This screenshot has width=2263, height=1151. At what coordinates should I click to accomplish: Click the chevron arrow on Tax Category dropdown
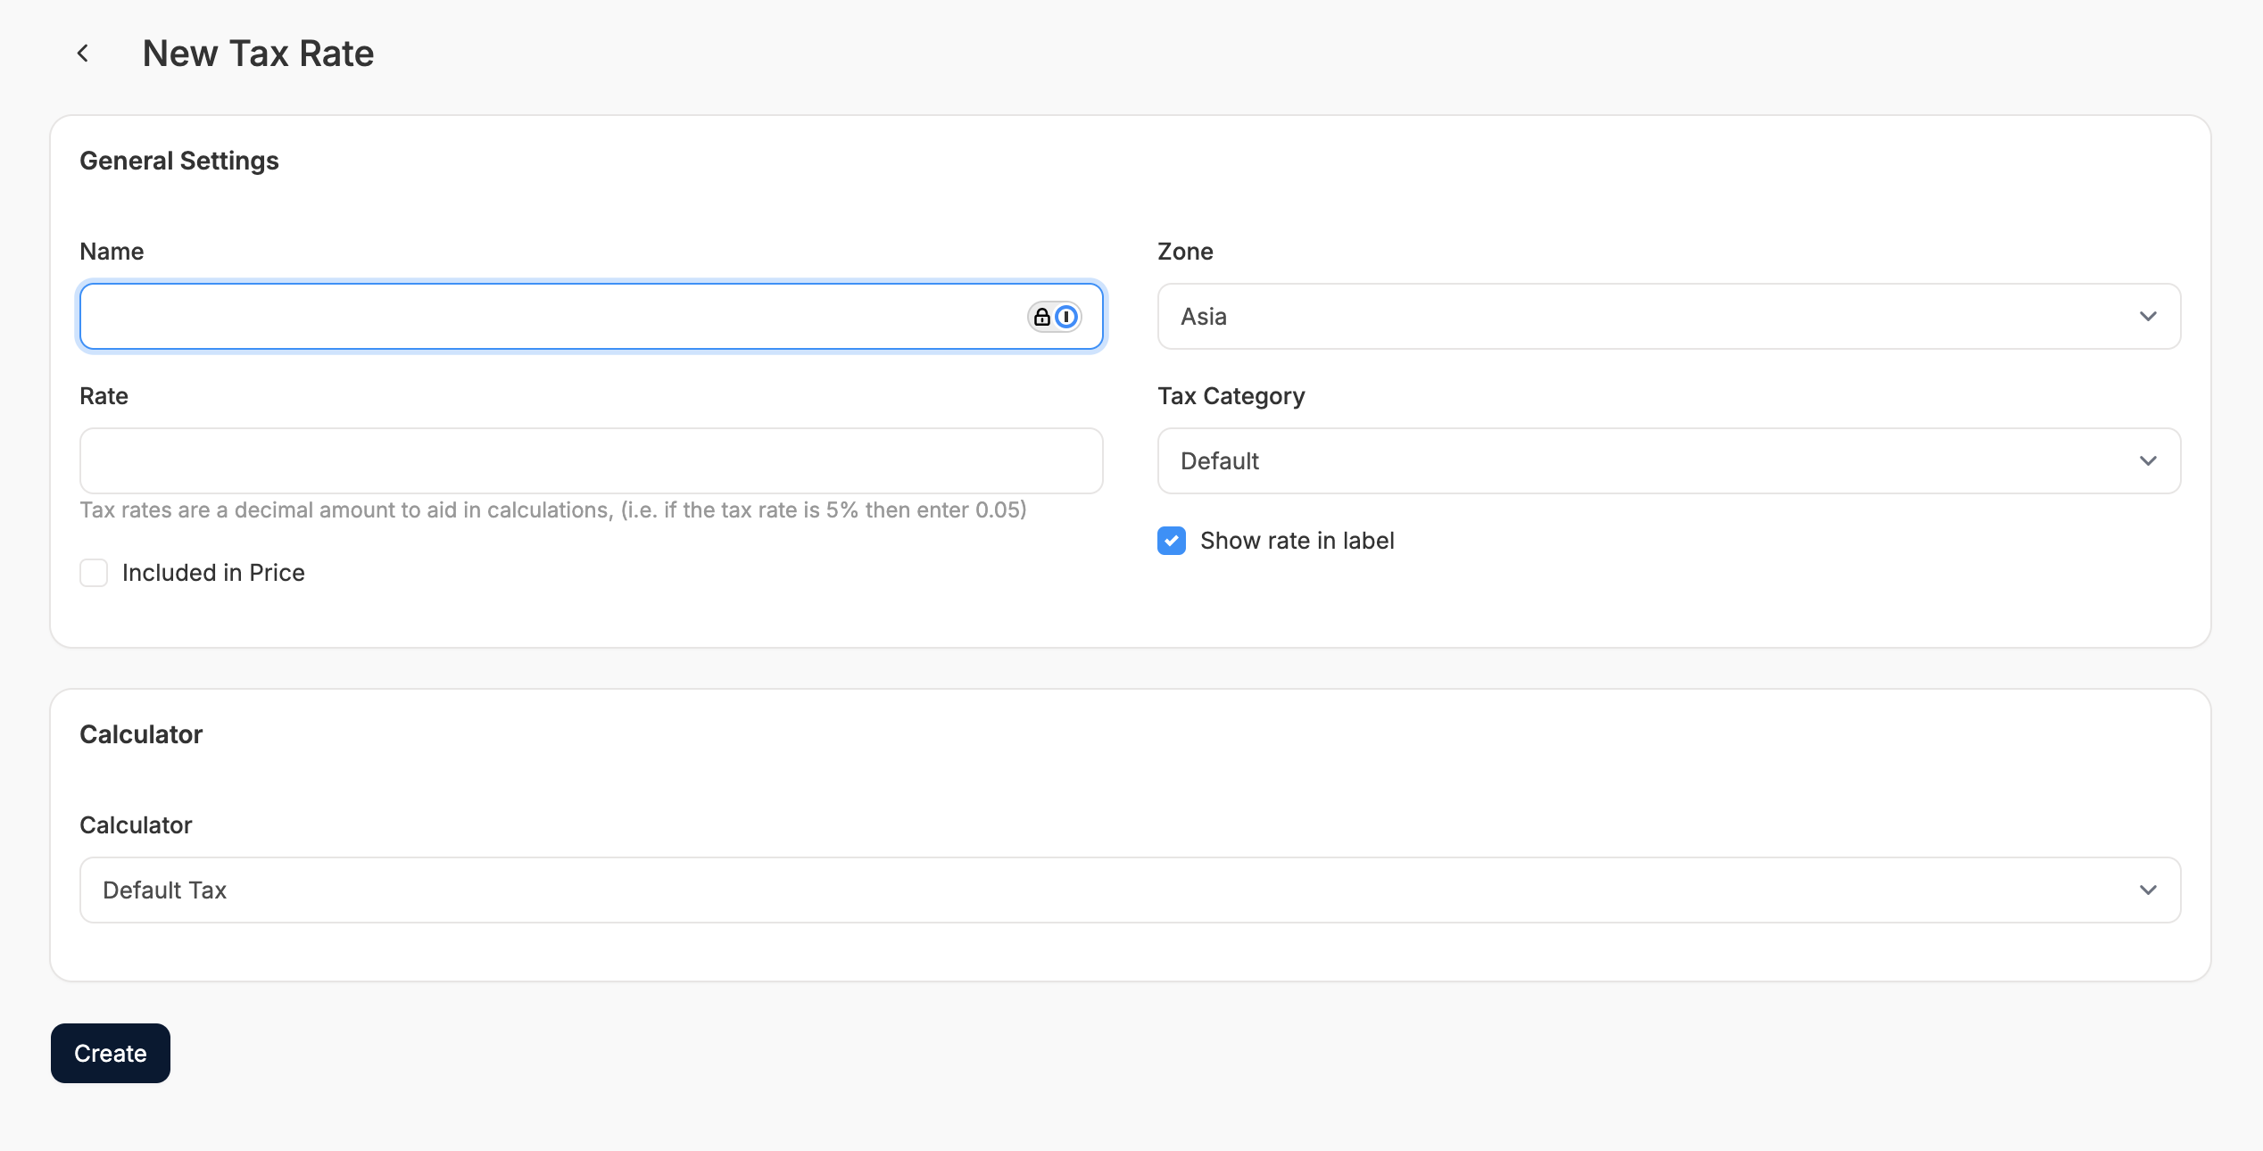[2148, 461]
